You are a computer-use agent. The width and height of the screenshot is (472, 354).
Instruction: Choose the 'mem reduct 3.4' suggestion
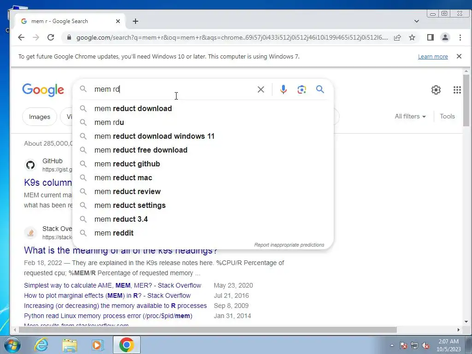coord(203,219)
